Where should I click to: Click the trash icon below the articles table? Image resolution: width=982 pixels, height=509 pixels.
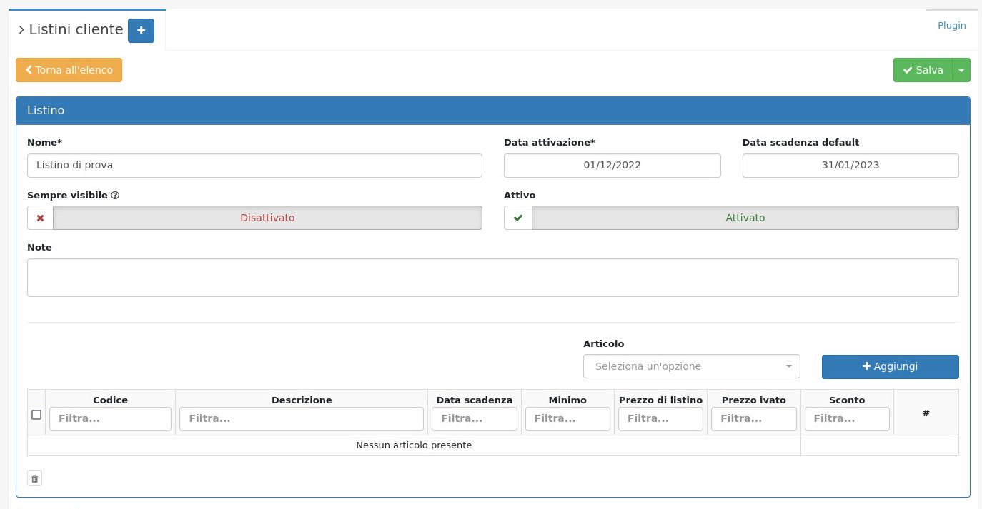[x=34, y=478]
